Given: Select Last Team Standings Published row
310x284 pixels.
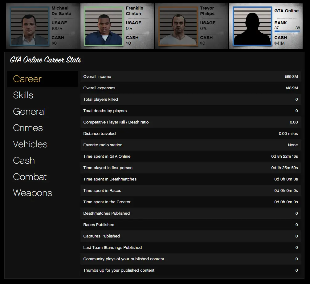Looking at the screenshot, I should tap(190, 247).
